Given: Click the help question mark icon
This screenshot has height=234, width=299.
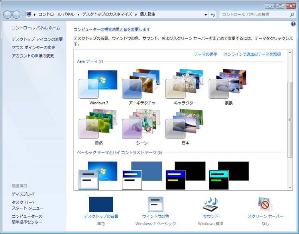Looking at the screenshot, I should point(293,24).
